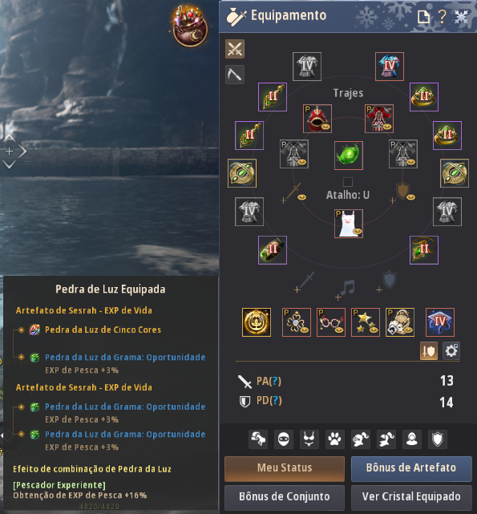Click the gear settings icon
This screenshot has height=514, width=477.
pyautogui.click(x=451, y=351)
